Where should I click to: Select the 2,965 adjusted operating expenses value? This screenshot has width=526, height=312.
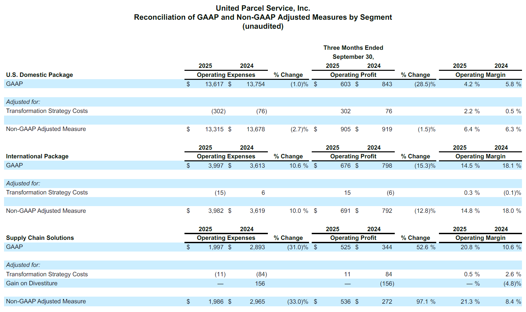257,302
